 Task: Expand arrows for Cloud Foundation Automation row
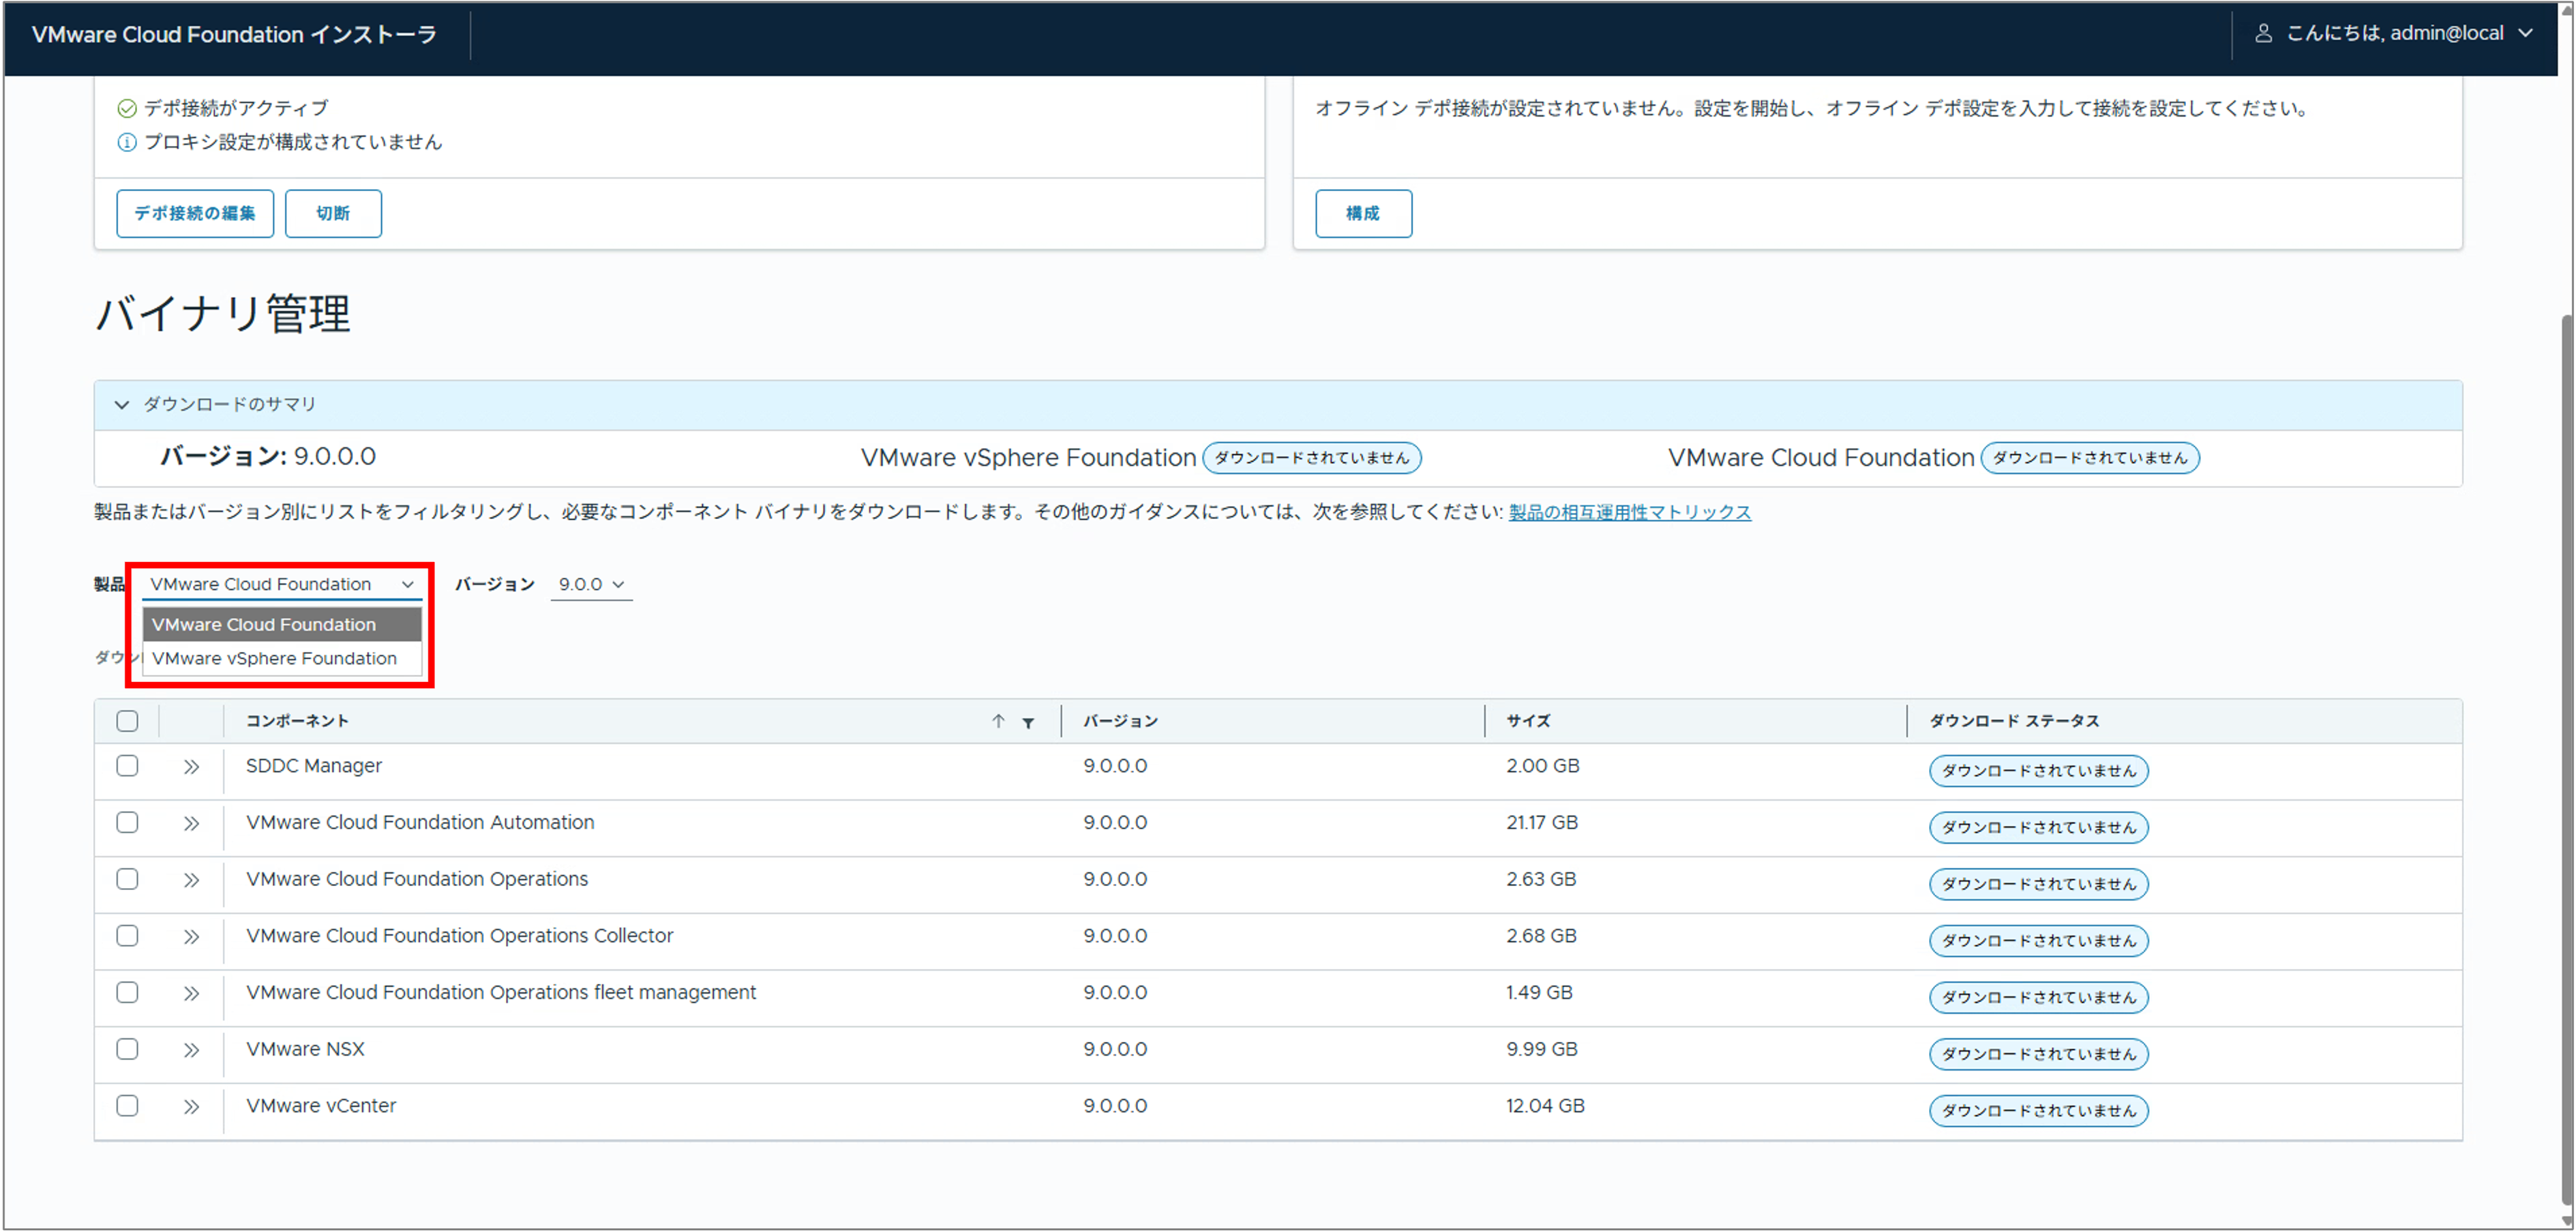click(x=191, y=824)
